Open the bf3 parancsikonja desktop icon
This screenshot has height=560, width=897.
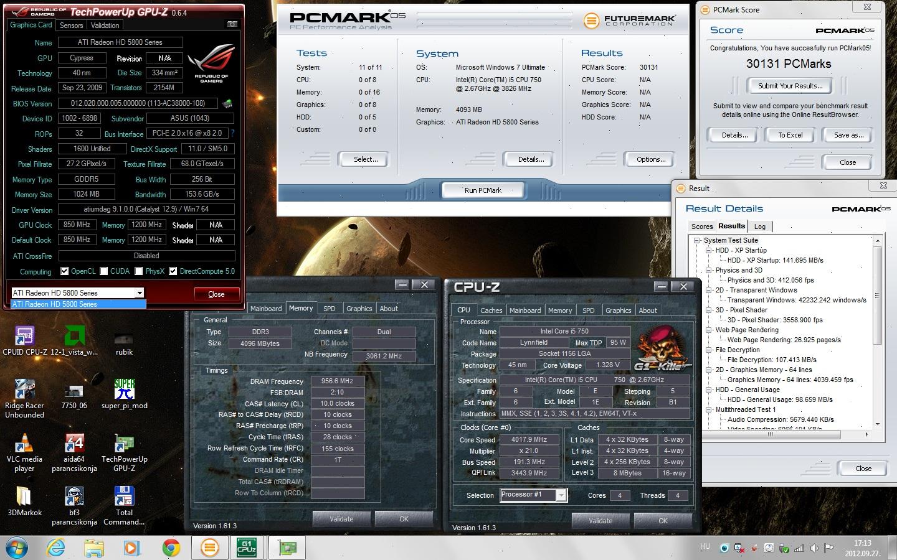pyautogui.click(x=74, y=506)
